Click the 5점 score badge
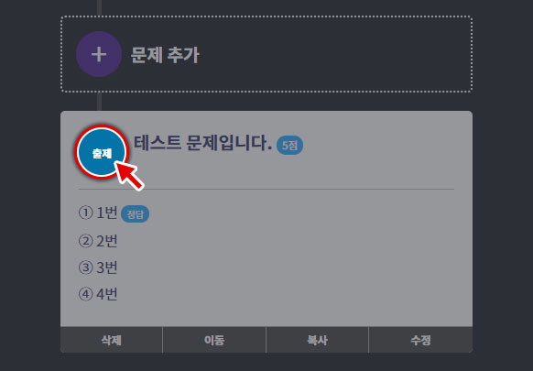Image resolution: width=533 pixels, height=371 pixels. pyautogui.click(x=289, y=146)
